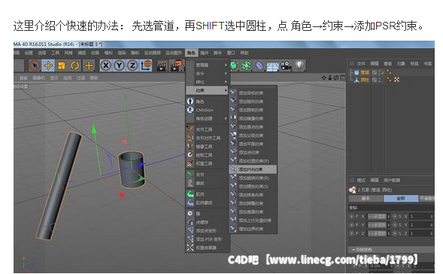Click the 管道 tube object icon
Viewport: 443px width, 274px height.
click(357, 72)
